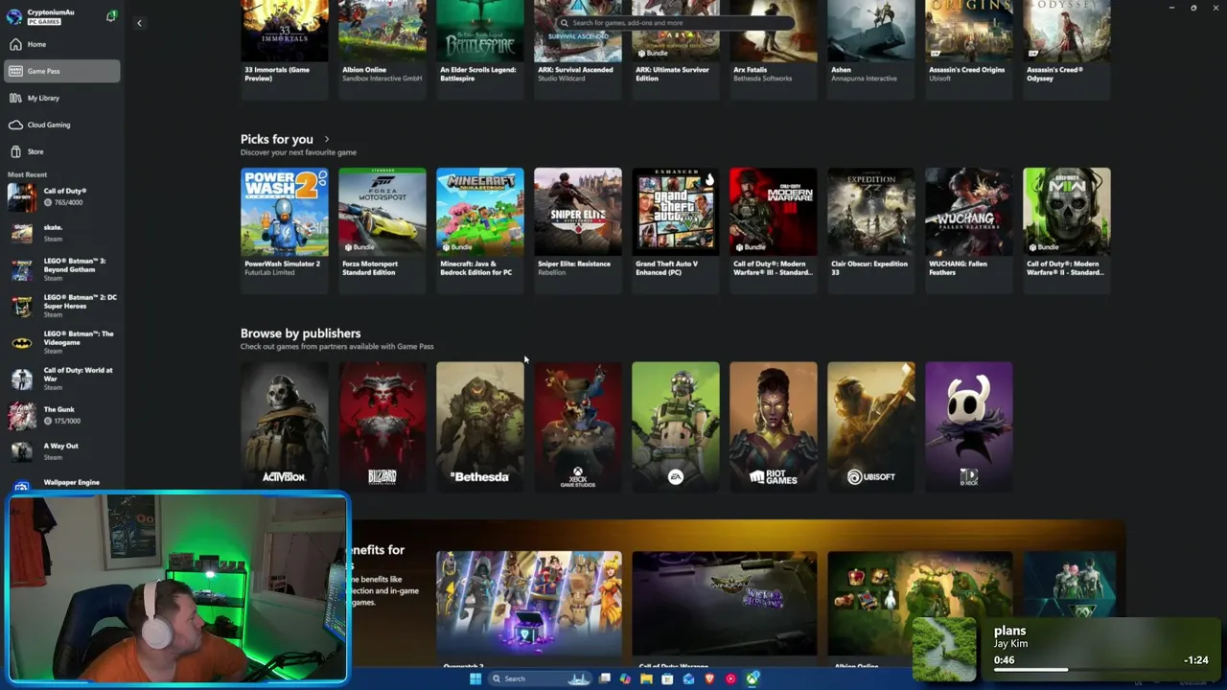Open the CryptoniumAu profile avatar
The height and width of the screenshot is (690, 1227).
click(x=13, y=16)
